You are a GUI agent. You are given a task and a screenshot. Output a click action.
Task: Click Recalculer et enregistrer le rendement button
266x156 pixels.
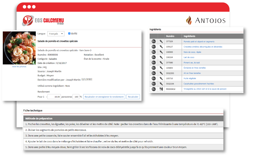click(104, 97)
